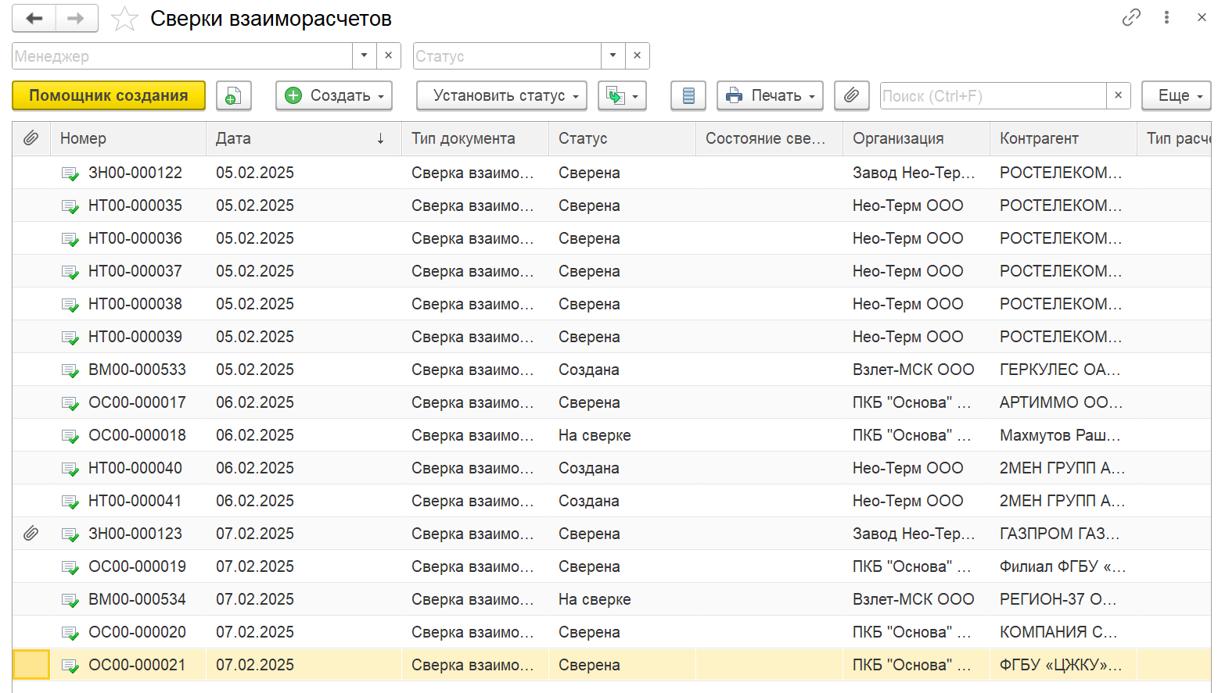Select the row numbered ОС00-000018
1218x693 pixels.
pos(612,435)
